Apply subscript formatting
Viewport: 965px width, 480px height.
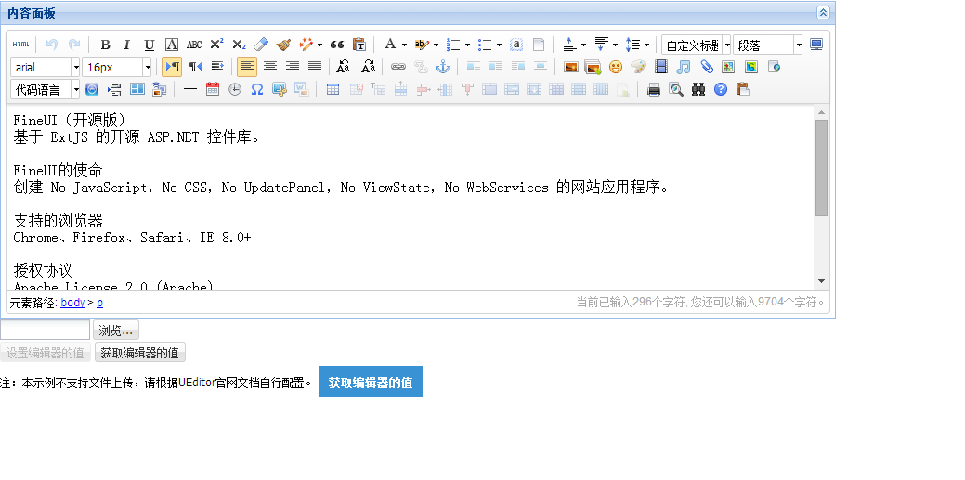239,45
